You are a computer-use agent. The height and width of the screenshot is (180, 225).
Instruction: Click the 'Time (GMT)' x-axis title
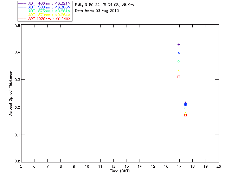pos(120,171)
